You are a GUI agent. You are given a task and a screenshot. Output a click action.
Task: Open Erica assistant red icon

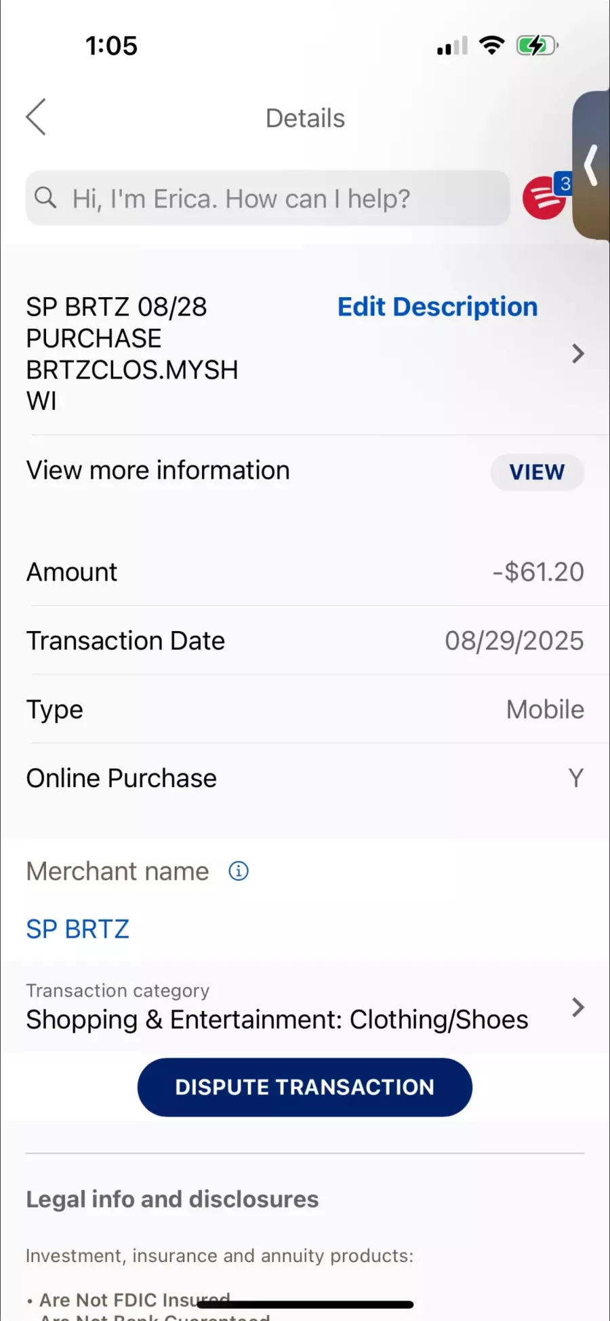click(x=544, y=198)
